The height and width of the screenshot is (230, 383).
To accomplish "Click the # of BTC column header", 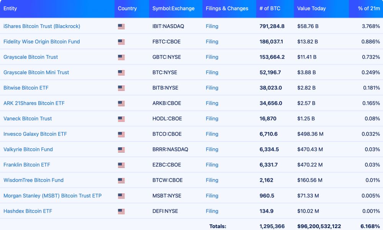I will [x=270, y=8].
